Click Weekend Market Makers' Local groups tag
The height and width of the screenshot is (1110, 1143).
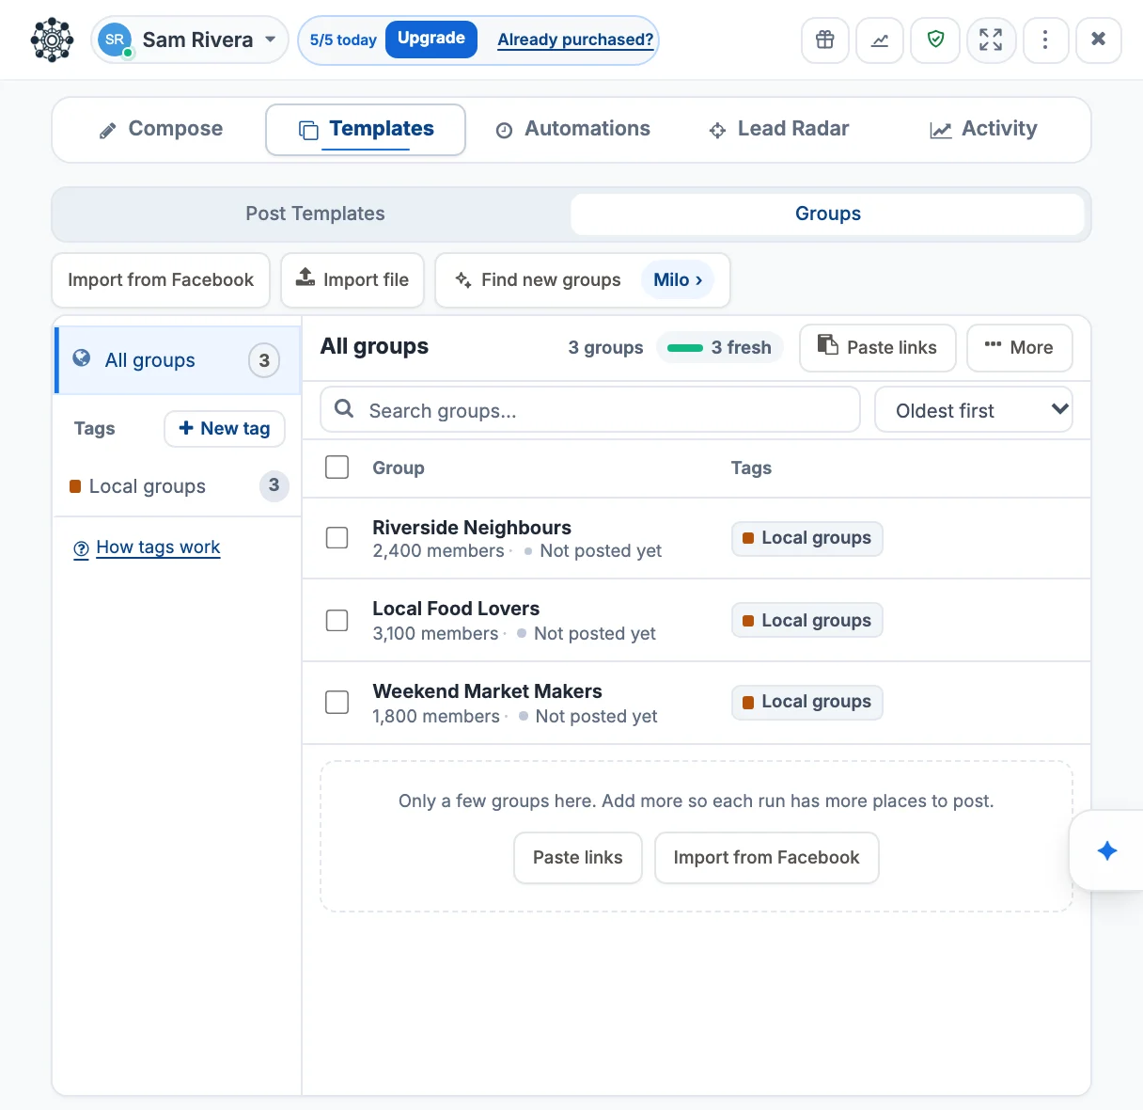[807, 702]
